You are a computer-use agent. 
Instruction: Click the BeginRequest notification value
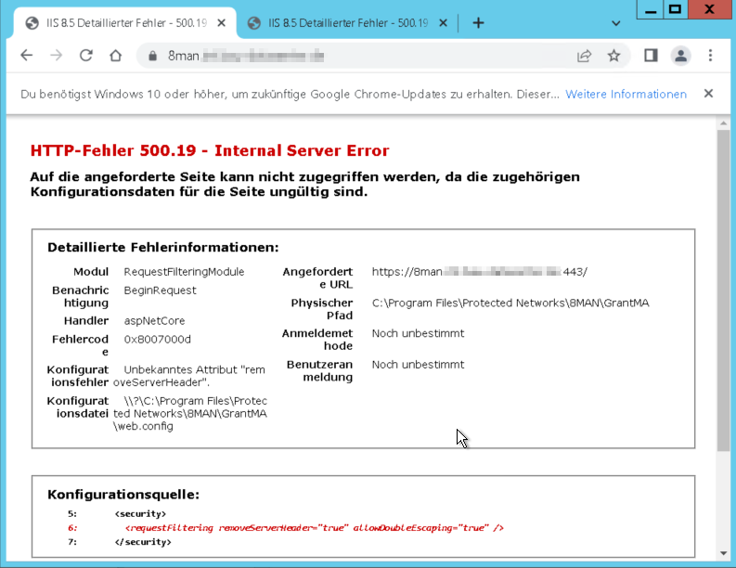pos(160,290)
